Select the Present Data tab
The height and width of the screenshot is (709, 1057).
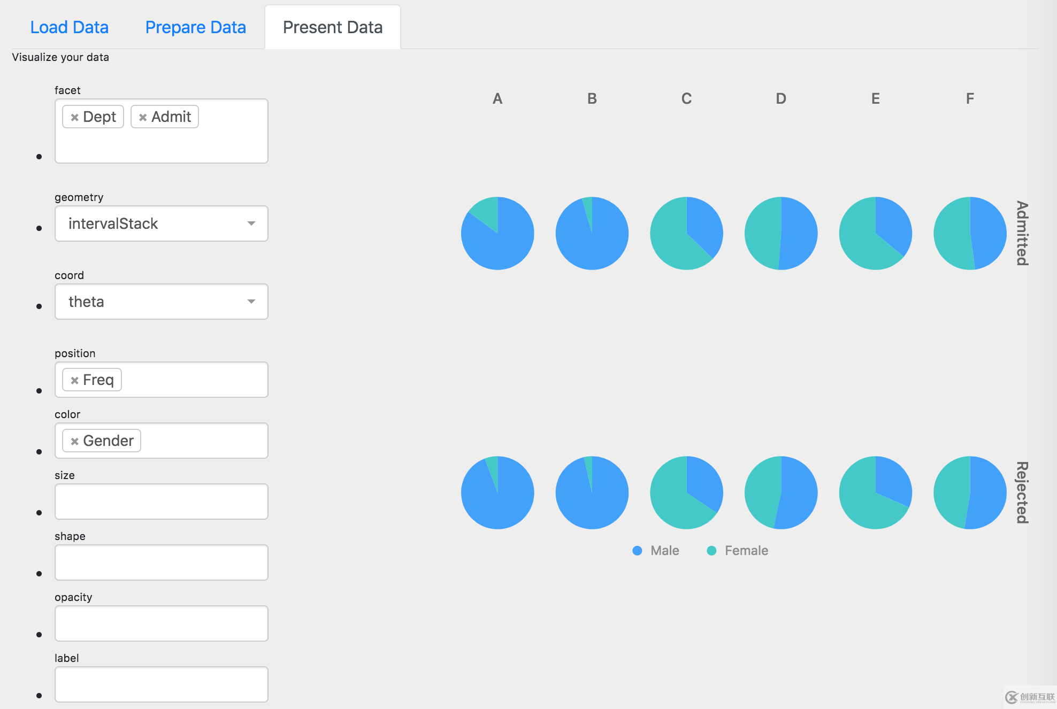click(x=333, y=27)
